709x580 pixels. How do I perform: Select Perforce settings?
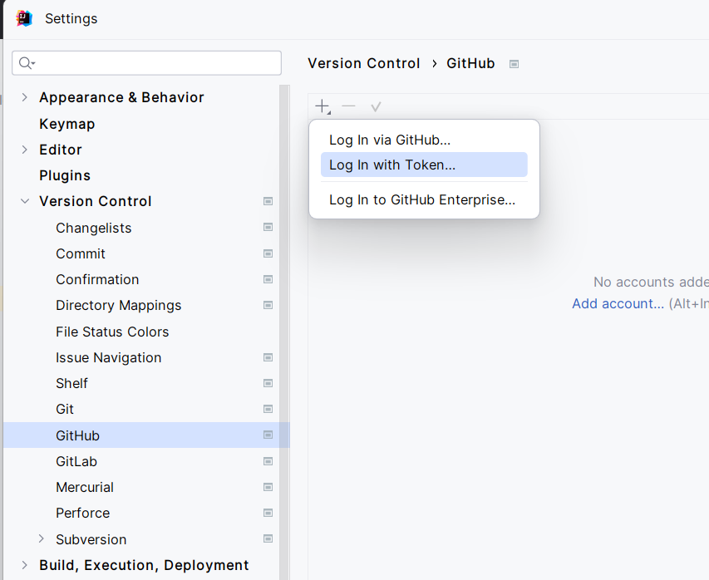[83, 513]
